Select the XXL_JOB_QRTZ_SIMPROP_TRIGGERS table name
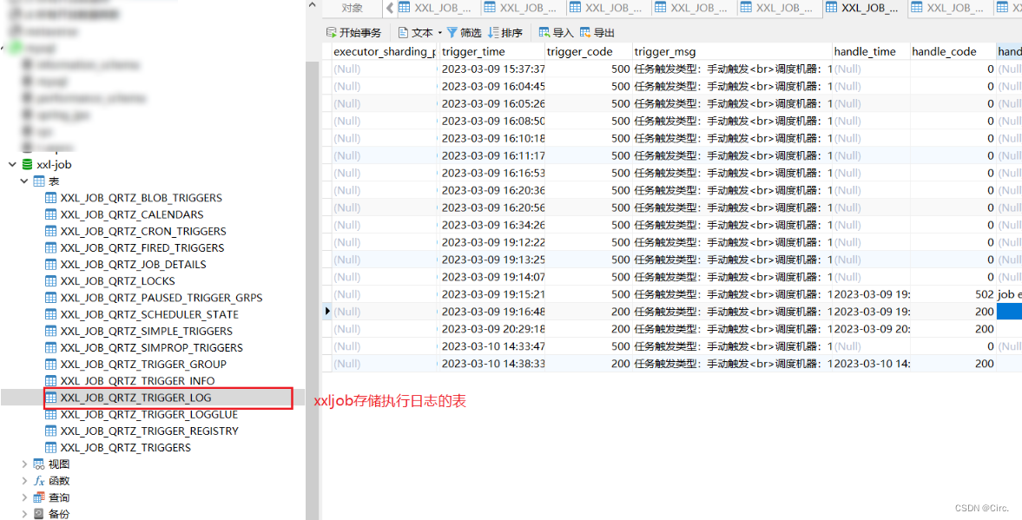 pyautogui.click(x=152, y=348)
